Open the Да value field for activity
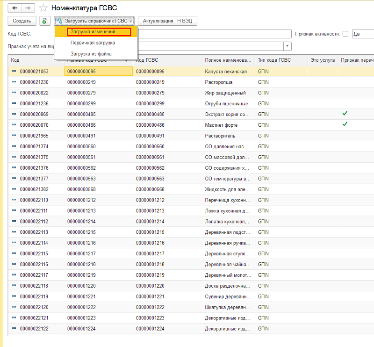The width and height of the screenshot is (374, 347). point(362,34)
